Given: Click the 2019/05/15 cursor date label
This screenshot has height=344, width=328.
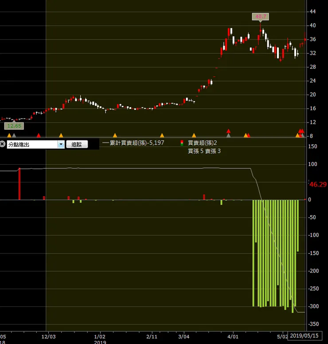Looking at the screenshot, I should tap(304, 336).
